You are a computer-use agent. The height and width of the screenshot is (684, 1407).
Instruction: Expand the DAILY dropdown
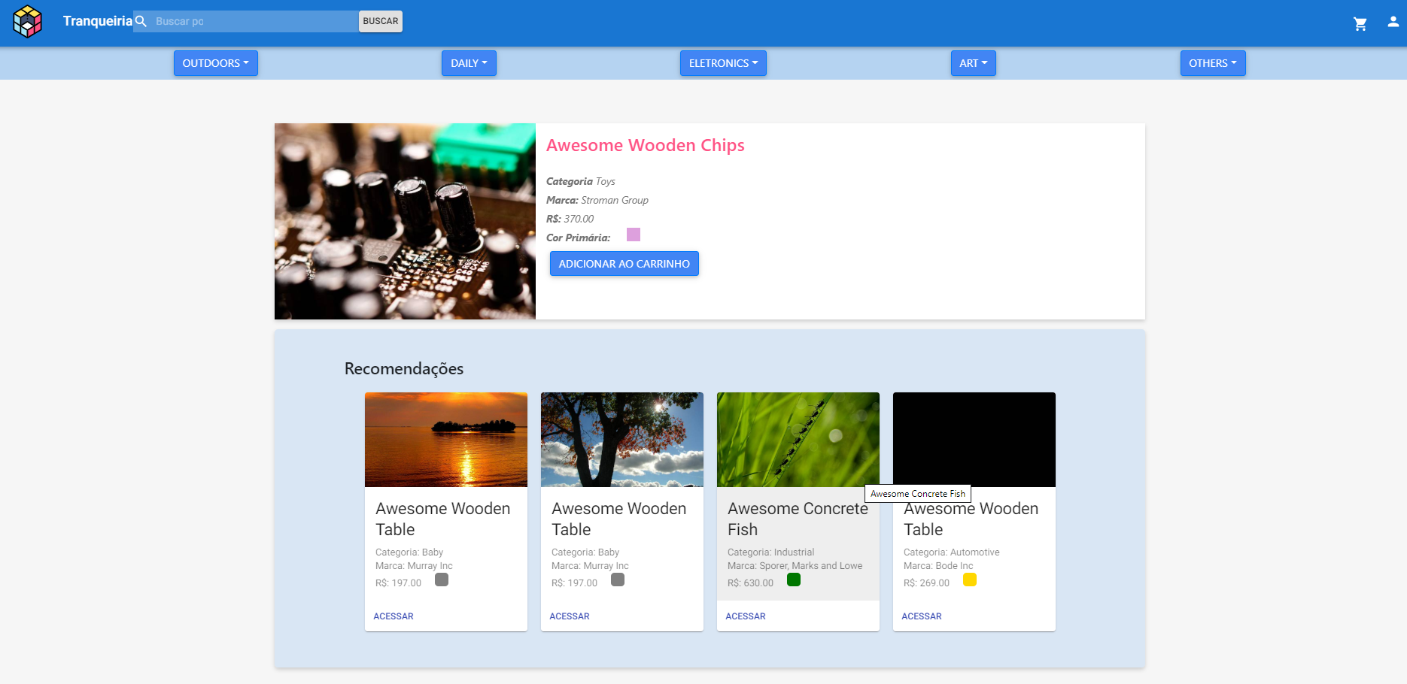point(469,63)
